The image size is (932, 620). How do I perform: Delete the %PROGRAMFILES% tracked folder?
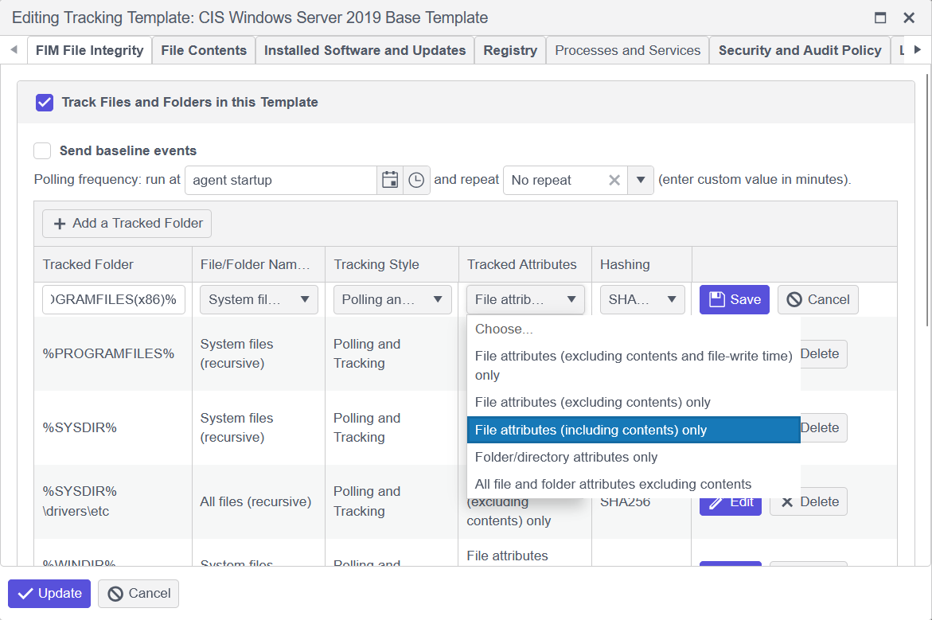click(x=823, y=353)
